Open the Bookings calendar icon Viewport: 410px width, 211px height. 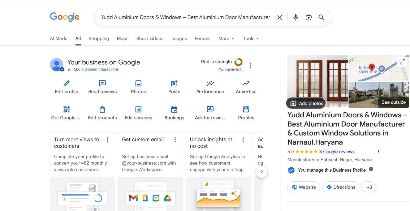pyautogui.click(x=174, y=109)
